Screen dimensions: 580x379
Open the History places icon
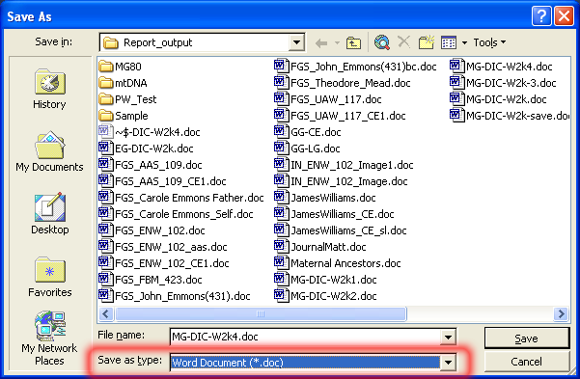49,89
